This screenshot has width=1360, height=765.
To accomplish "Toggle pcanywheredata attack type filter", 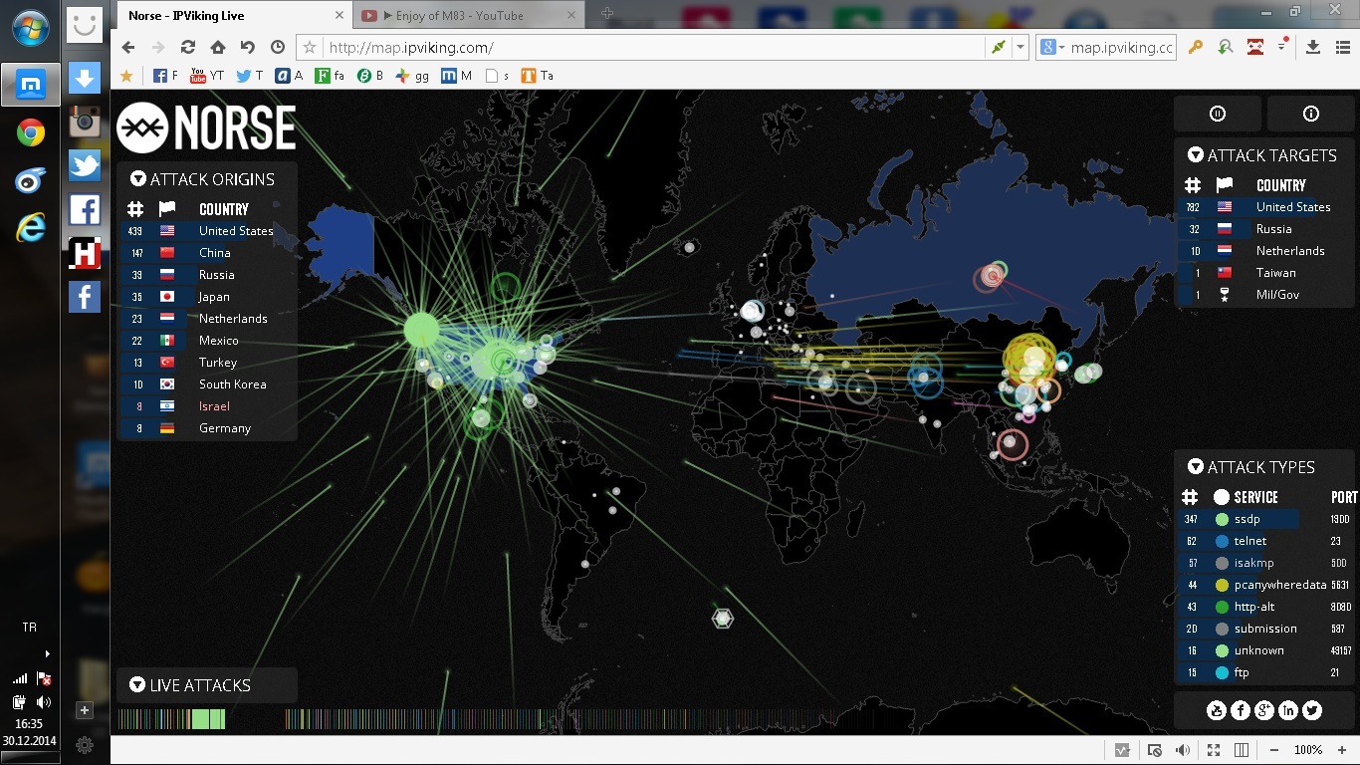I will (1266, 585).
